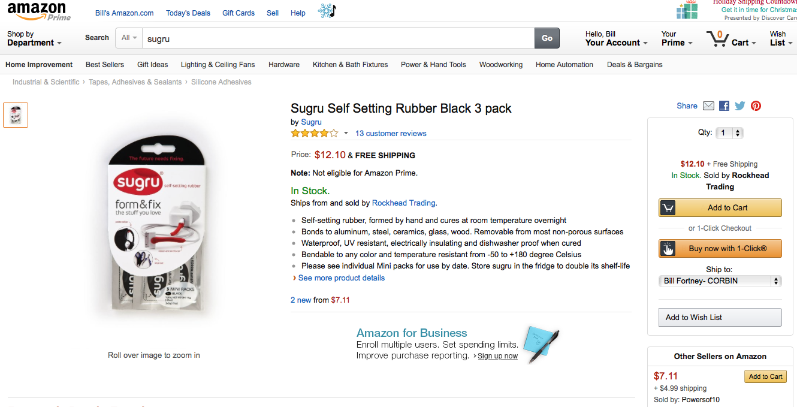The width and height of the screenshot is (797, 407).
Task: Pin product on Pinterest
Action: [756, 106]
